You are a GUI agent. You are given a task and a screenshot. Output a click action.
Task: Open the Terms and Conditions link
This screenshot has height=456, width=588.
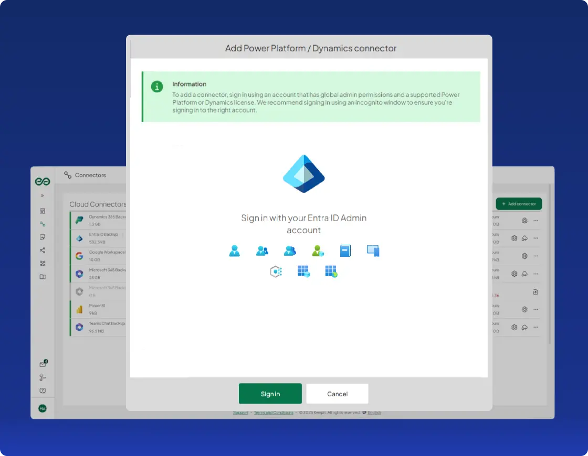(x=274, y=412)
